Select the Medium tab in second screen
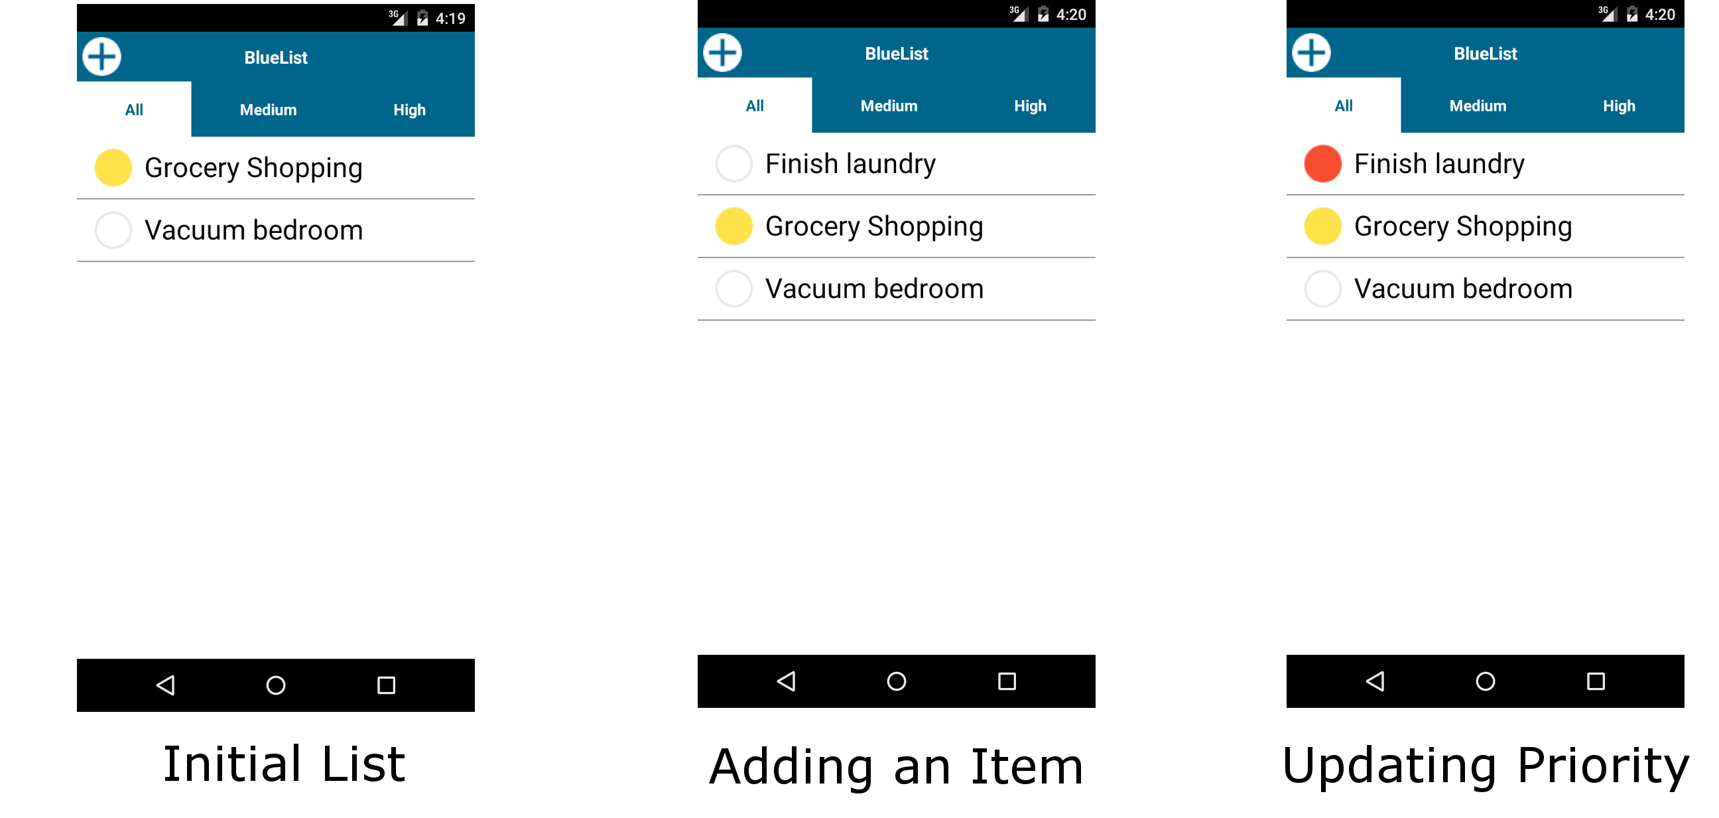 889,106
